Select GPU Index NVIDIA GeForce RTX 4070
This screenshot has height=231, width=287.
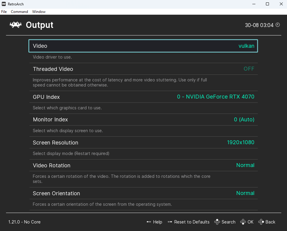point(216,97)
